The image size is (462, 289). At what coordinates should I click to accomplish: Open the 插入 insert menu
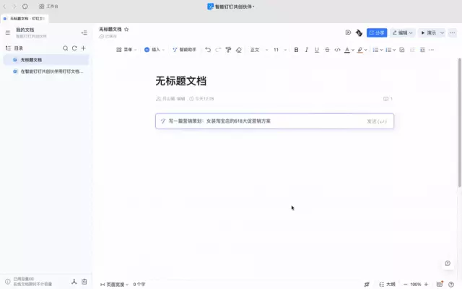tap(153, 50)
